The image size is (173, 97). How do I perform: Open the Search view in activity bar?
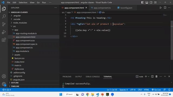pos(4,16)
